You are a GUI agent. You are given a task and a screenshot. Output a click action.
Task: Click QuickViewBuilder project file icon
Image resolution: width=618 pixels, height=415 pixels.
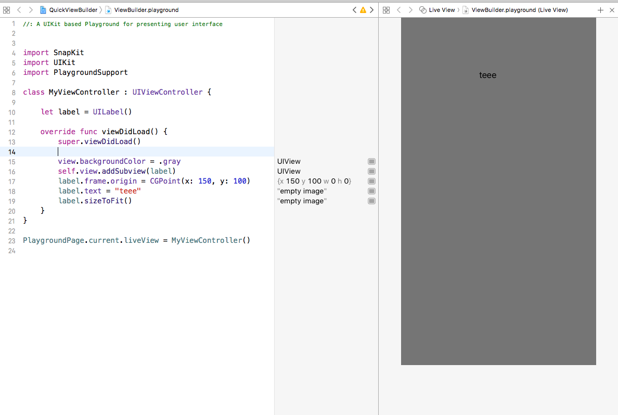tap(43, 10)
